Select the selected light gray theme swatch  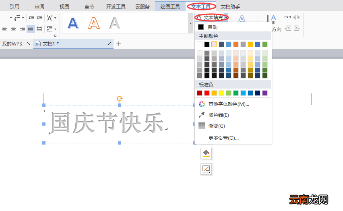(x=214, y=44)
